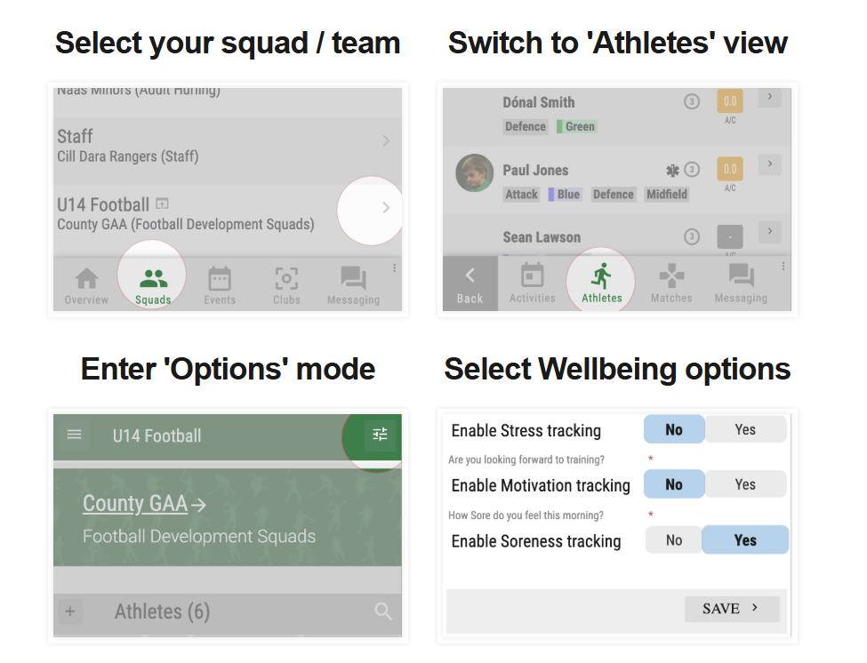
Task: Expand the Staff row chevron
Action: tap(386, 141)
